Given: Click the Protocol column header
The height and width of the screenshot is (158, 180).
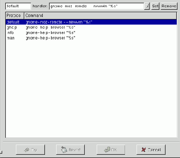Looking at the screenshot, I should click(15, 16).
